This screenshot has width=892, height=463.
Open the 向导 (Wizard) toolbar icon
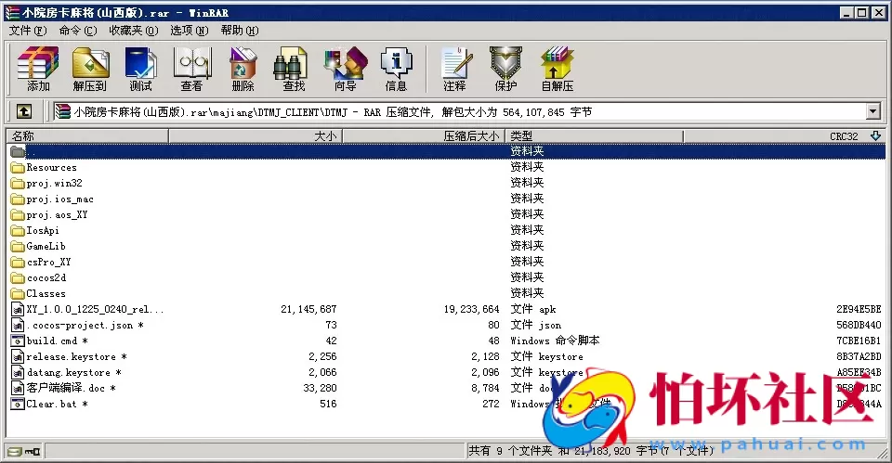(346, 69)
